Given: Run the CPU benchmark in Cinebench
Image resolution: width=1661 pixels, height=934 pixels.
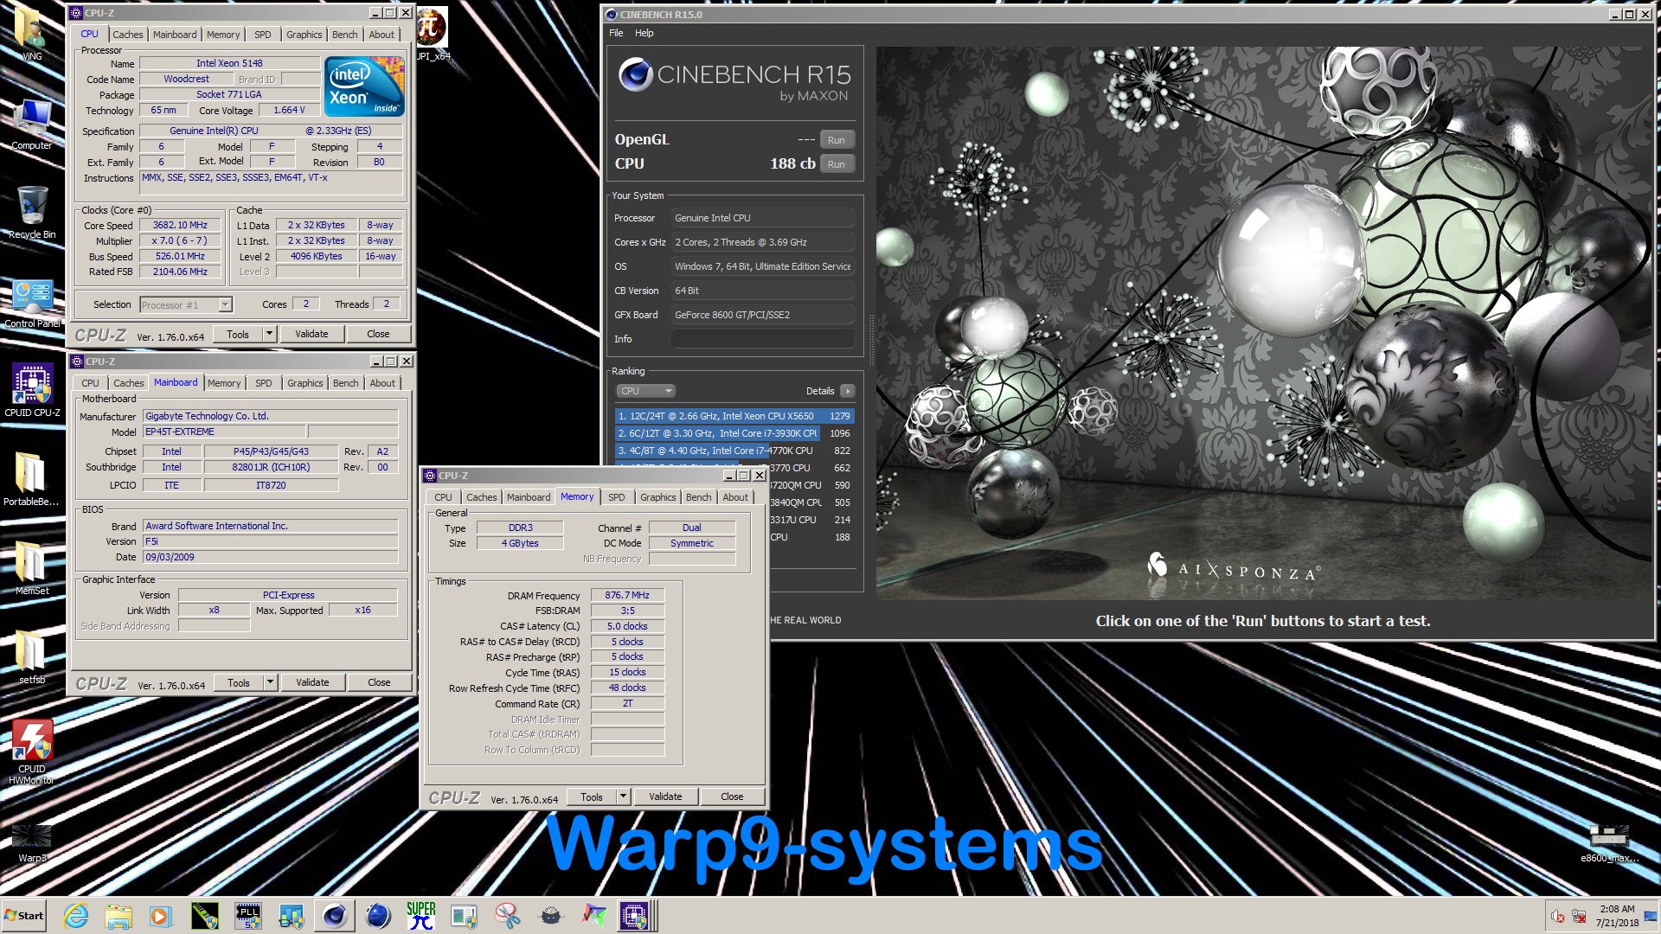Looking at the screenshot, I should [x=836, y=164].
